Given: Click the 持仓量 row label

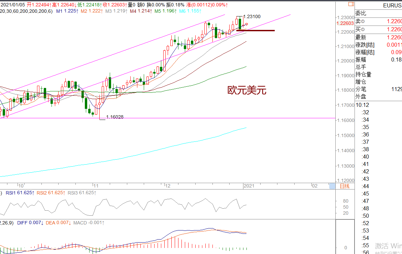Looking at the screenshot, I should (x=363, y=75).
